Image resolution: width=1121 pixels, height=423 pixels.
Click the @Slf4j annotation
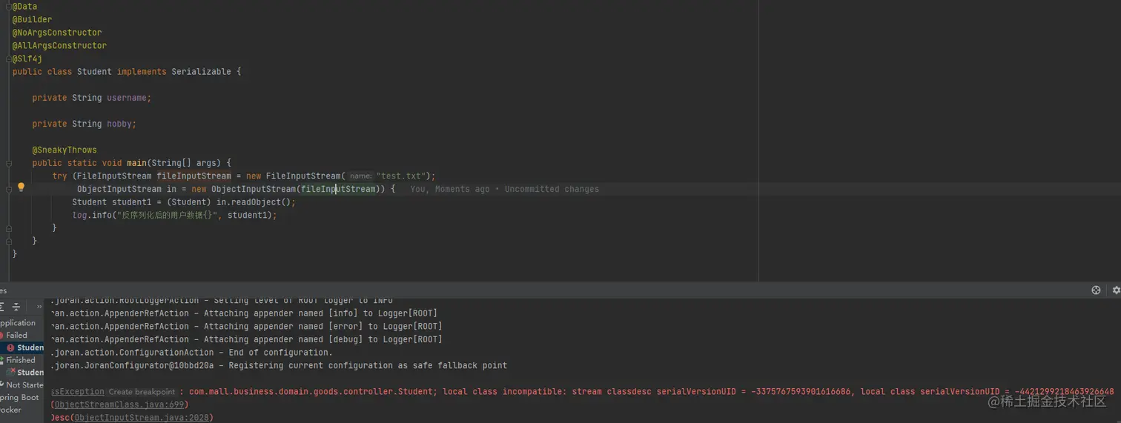pos(27,59)
